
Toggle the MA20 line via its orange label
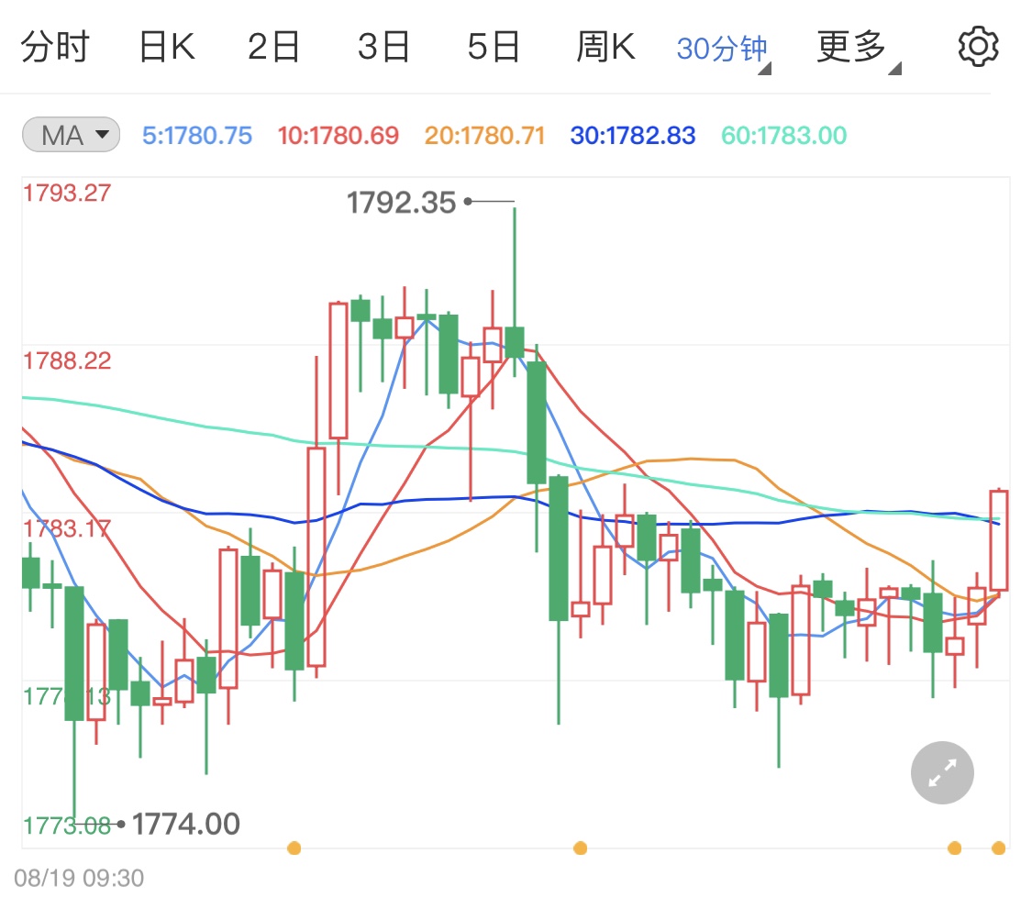pyautogui.click(x=483, y=134)
